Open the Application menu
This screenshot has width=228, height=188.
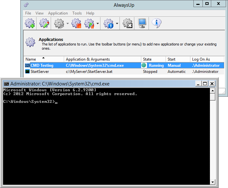pos(58,13)
